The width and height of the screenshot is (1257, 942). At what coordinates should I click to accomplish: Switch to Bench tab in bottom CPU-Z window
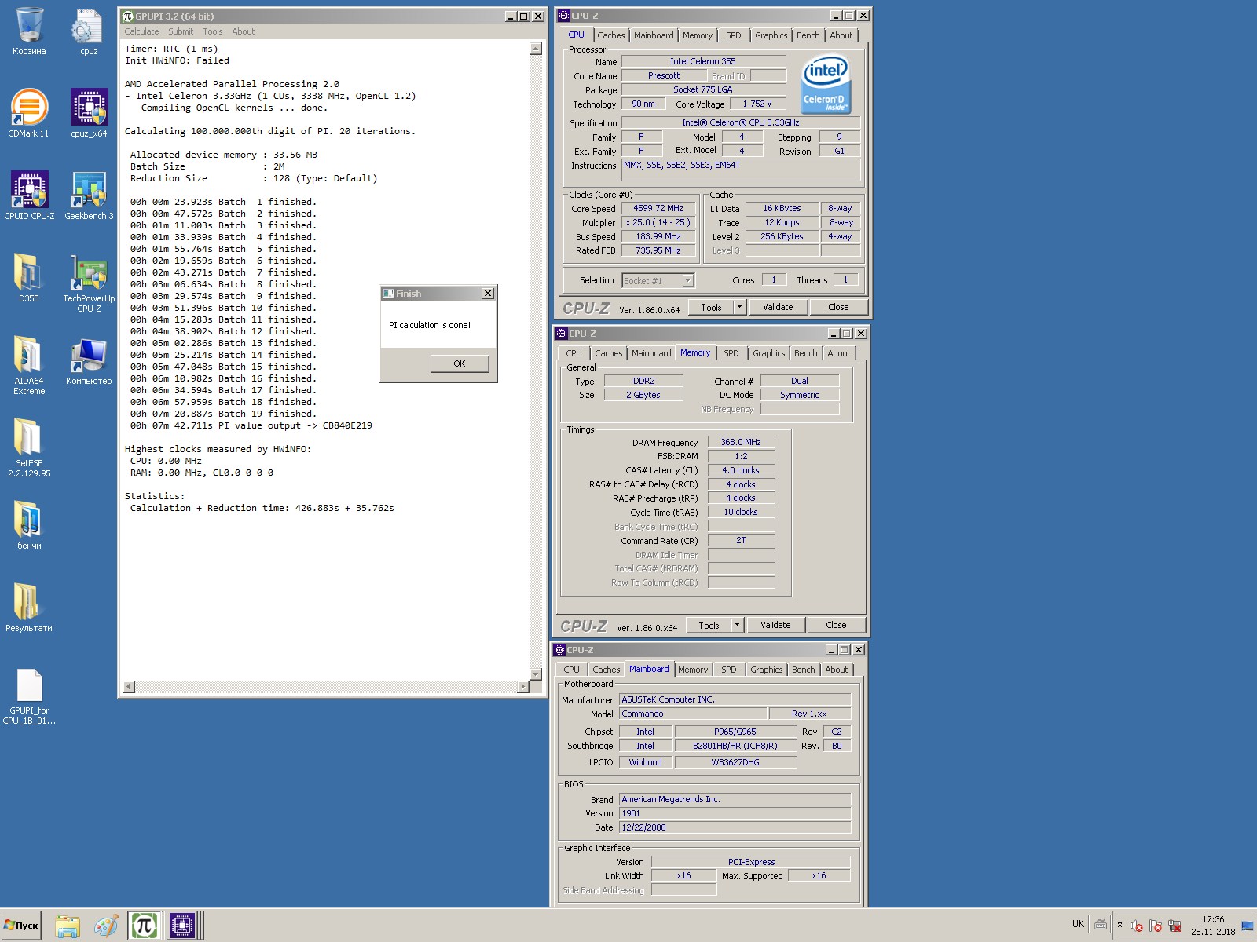click(804, 670)
